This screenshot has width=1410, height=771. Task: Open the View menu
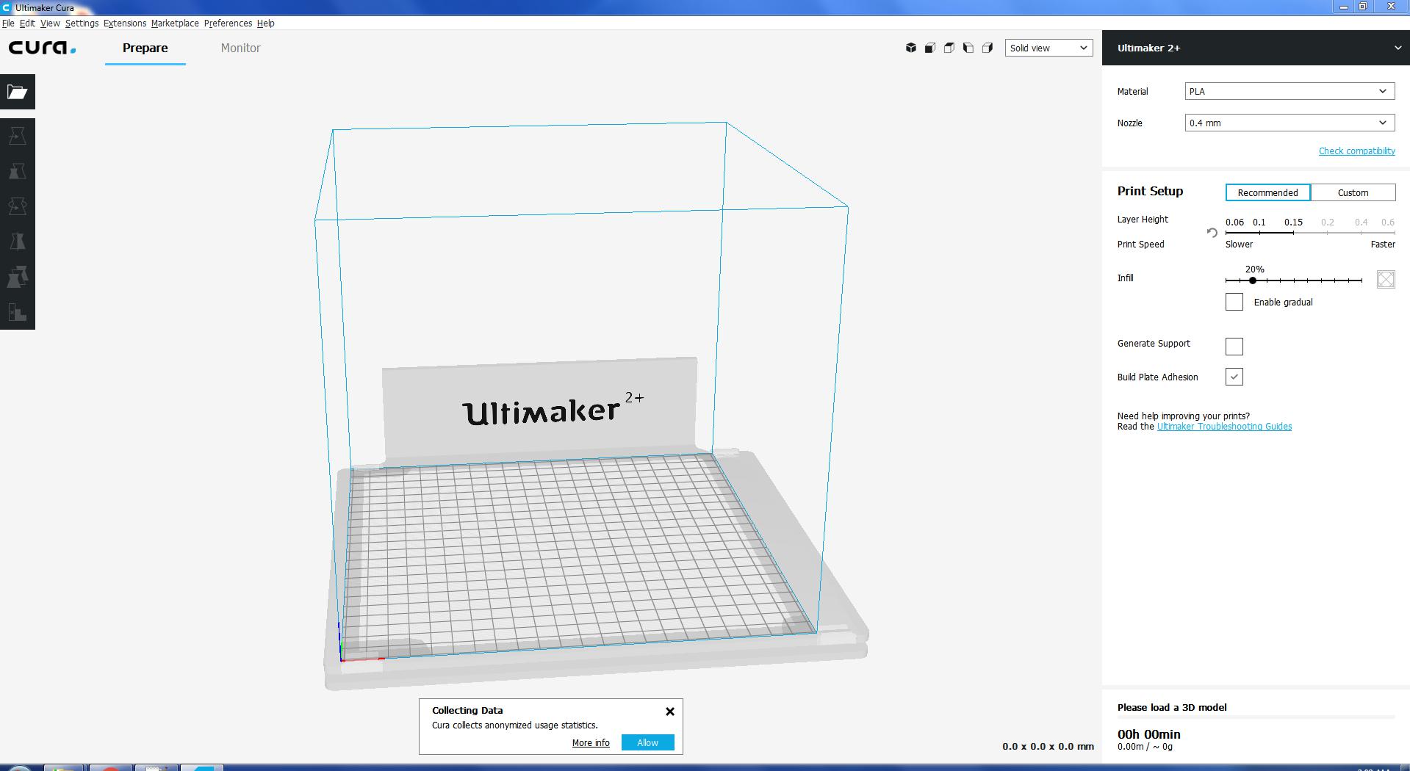[x=50, y=23]
